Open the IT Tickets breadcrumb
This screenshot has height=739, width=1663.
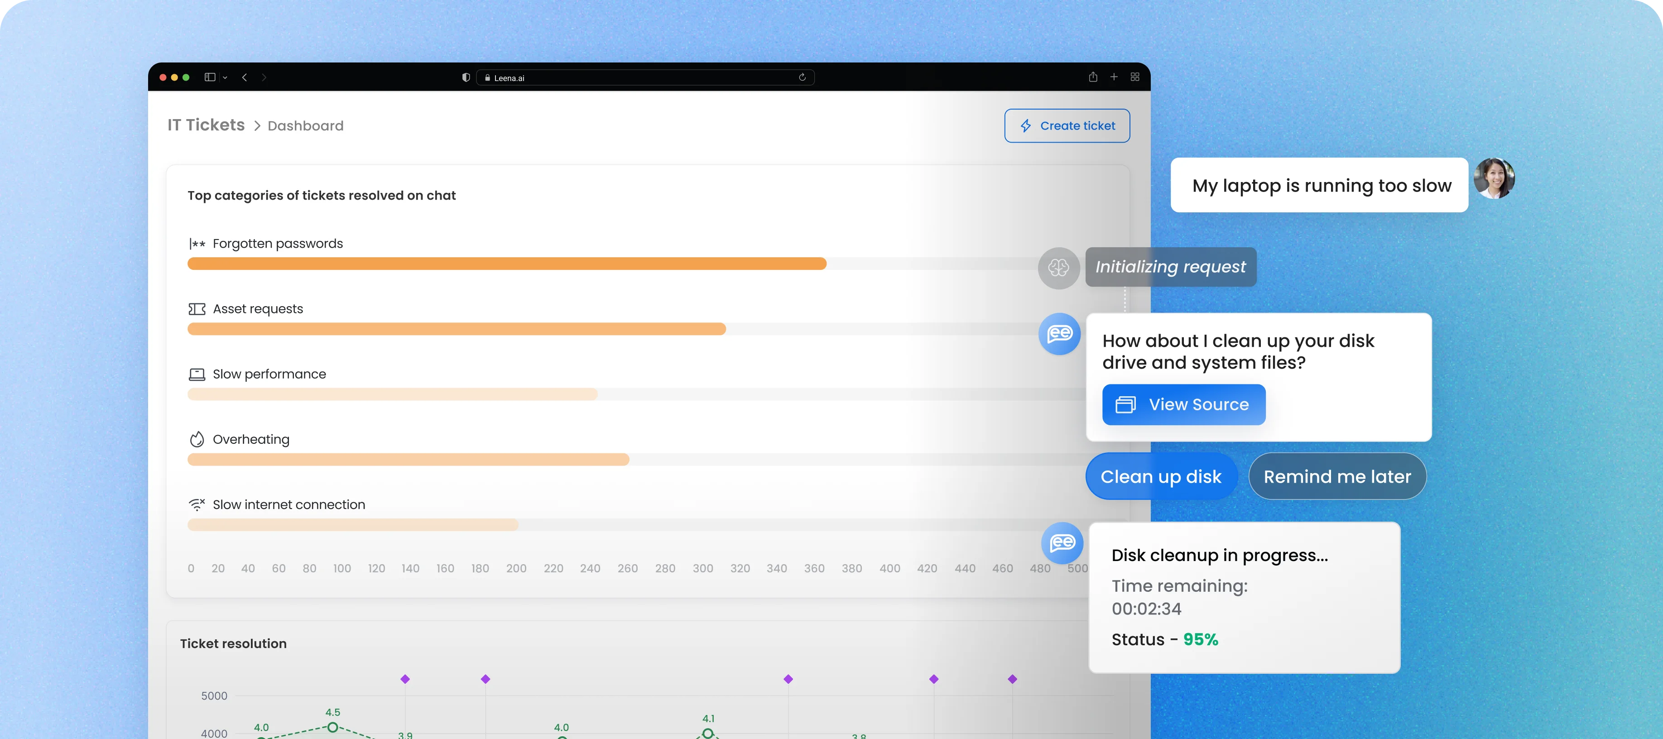click(x=206, y=125)
